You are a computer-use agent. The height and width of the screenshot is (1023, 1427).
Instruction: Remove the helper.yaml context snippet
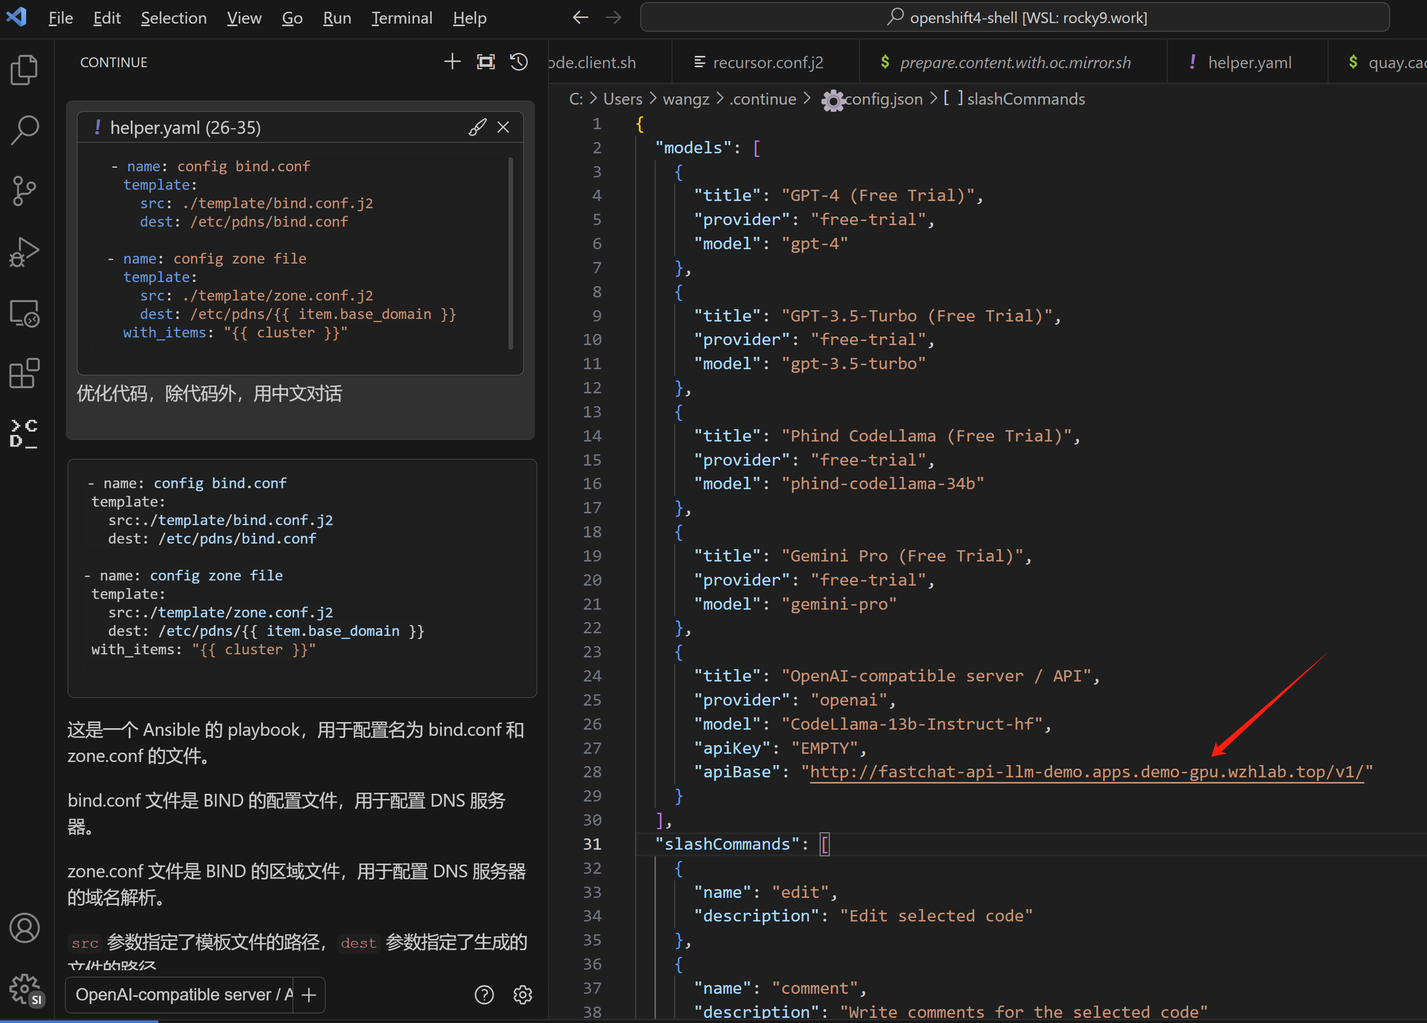[503, 127]
